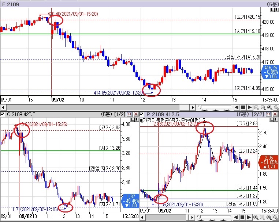Click (5분) interval label on P 2109 panel

pyautogui.click(x=243, y=114)
